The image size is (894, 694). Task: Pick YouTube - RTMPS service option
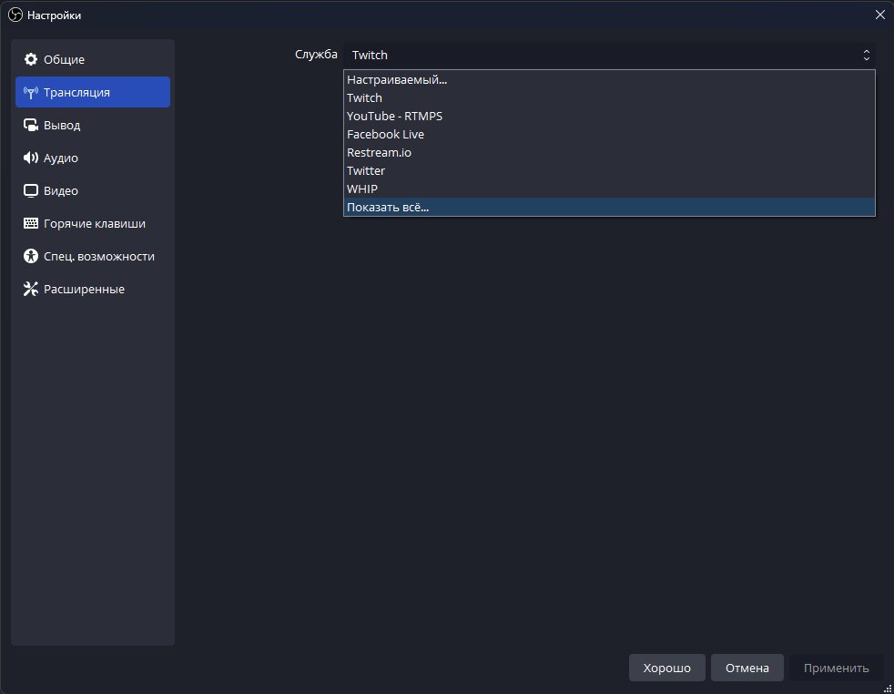click(x=609, y=117)
